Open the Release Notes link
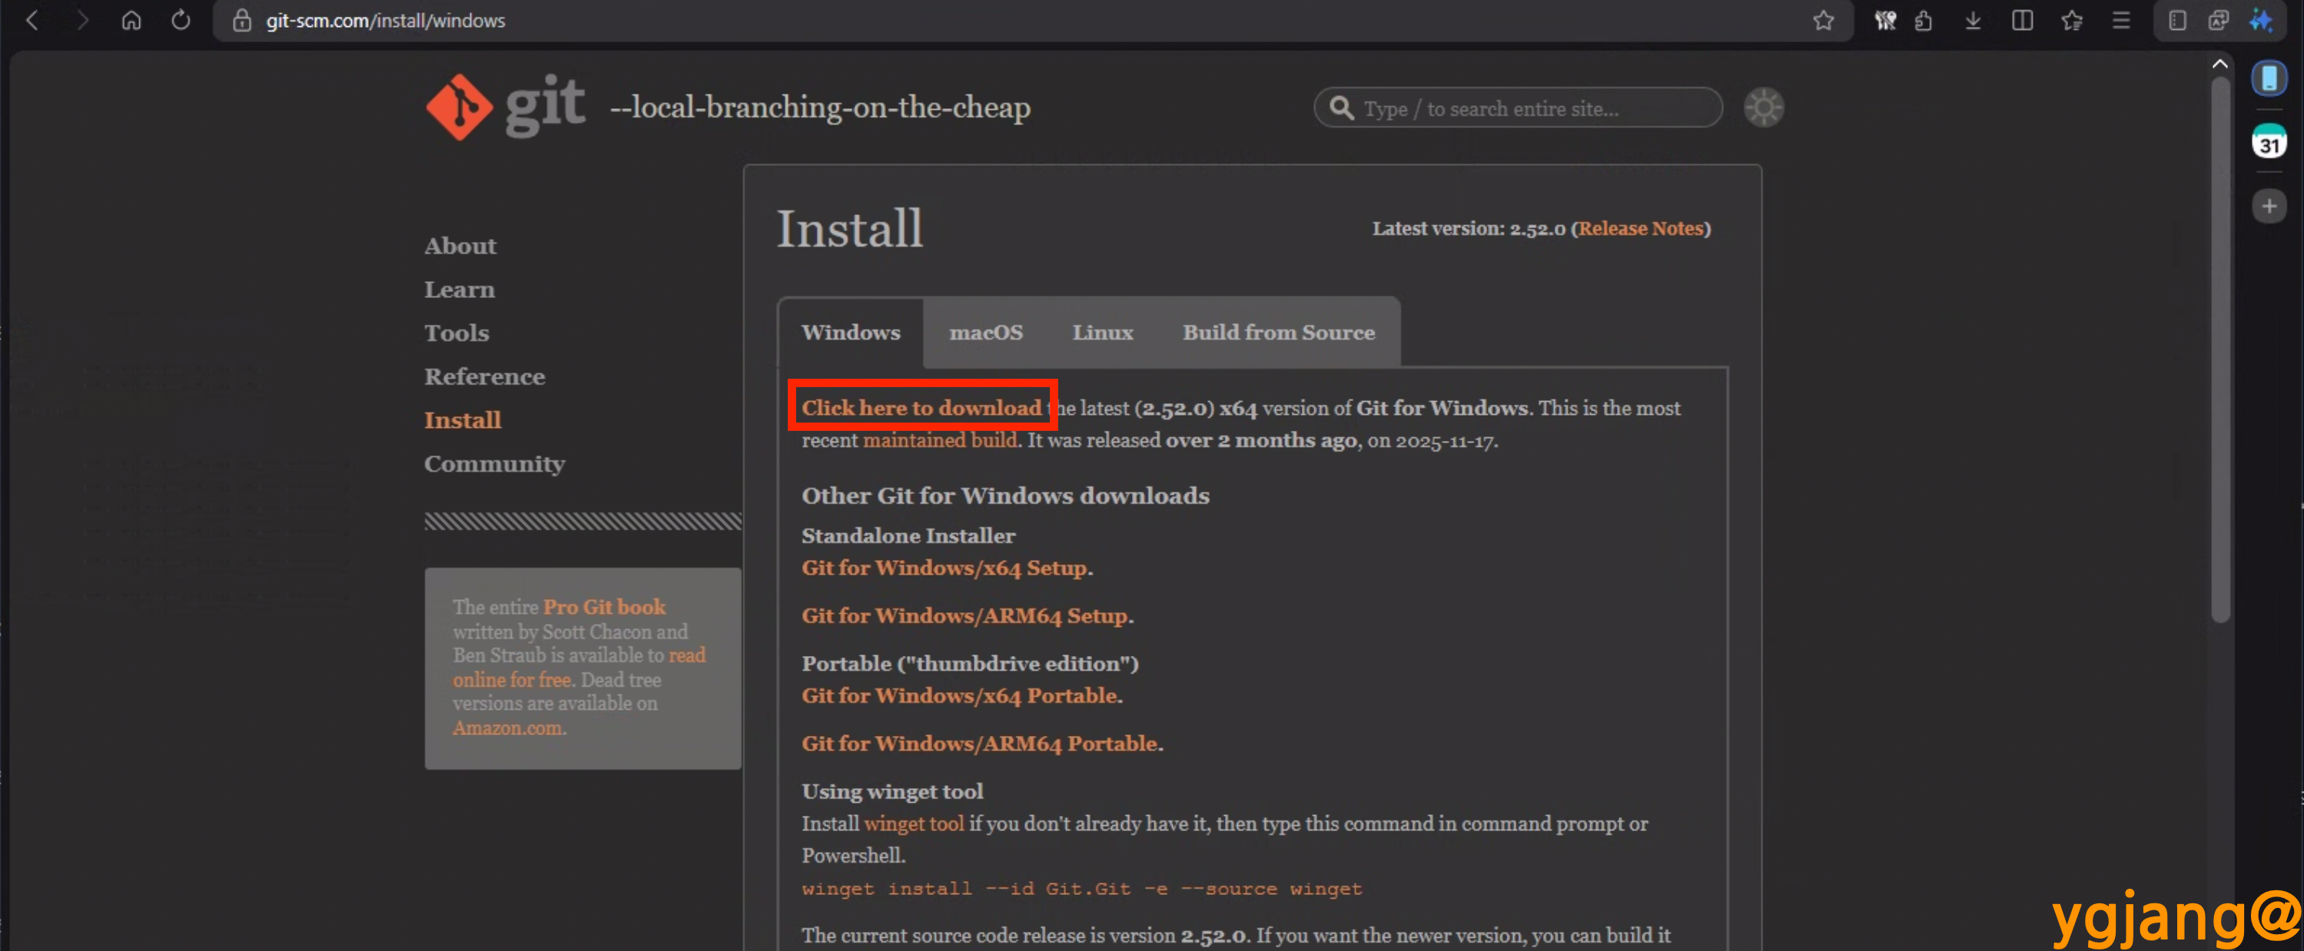 (x=1640, y=228)
